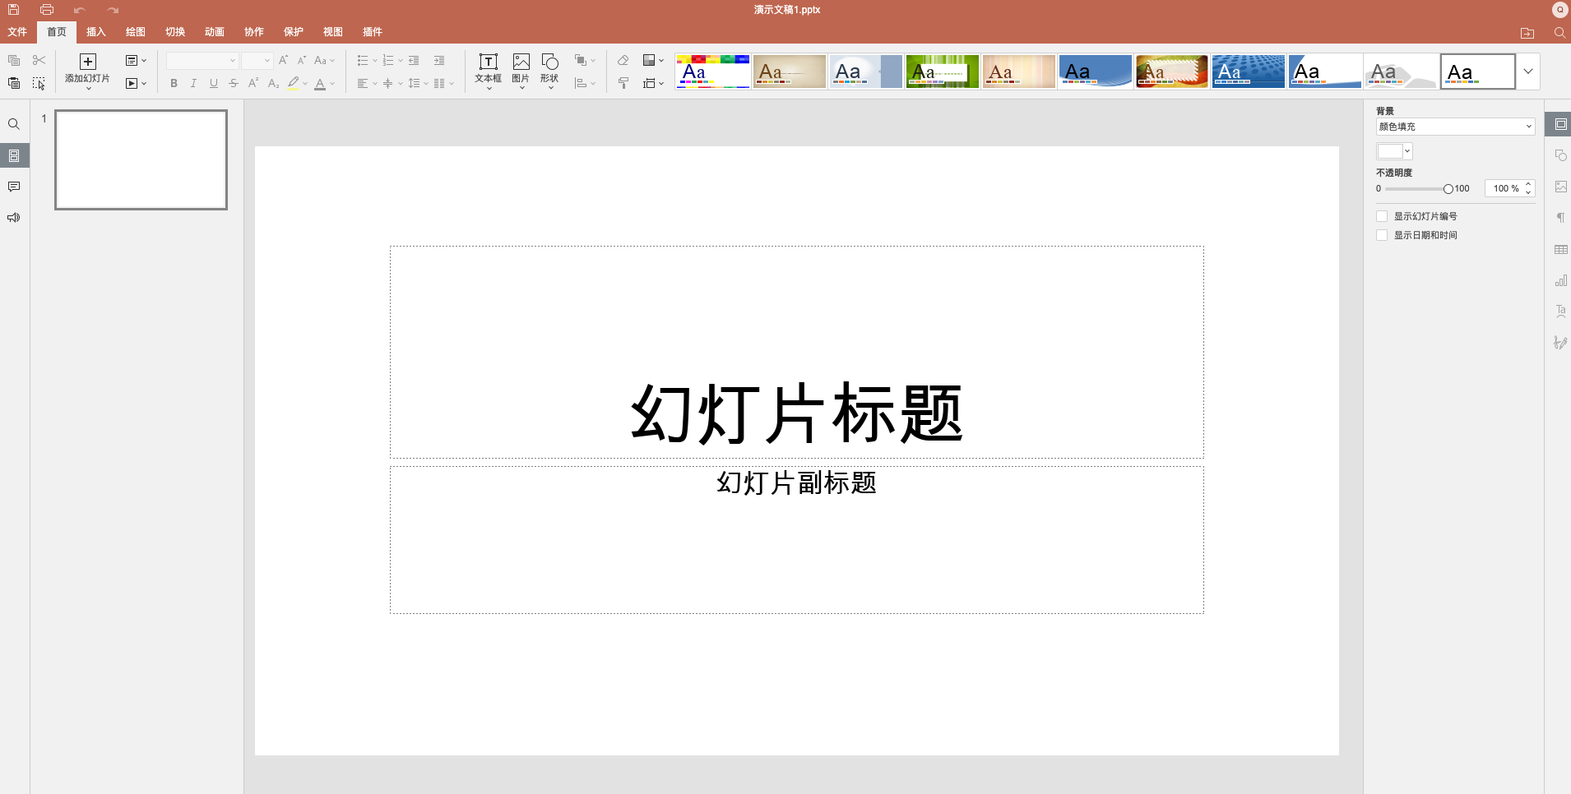
Task: Open the 文件 menu
Action: pos(17,32)
